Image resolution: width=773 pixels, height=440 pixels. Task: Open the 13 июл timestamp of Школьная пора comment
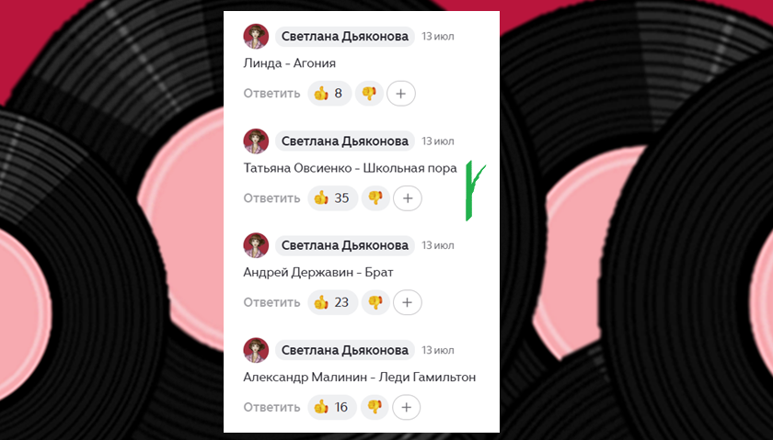[x=438, y=141]
